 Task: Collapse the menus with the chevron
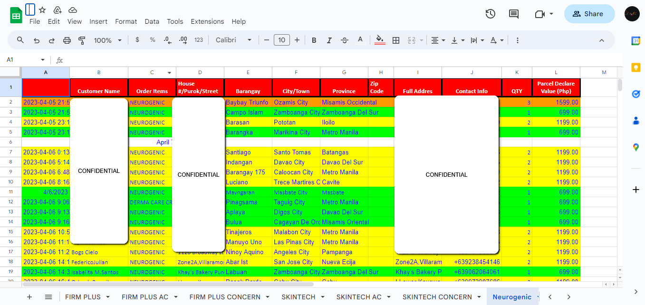coord(601,40)
